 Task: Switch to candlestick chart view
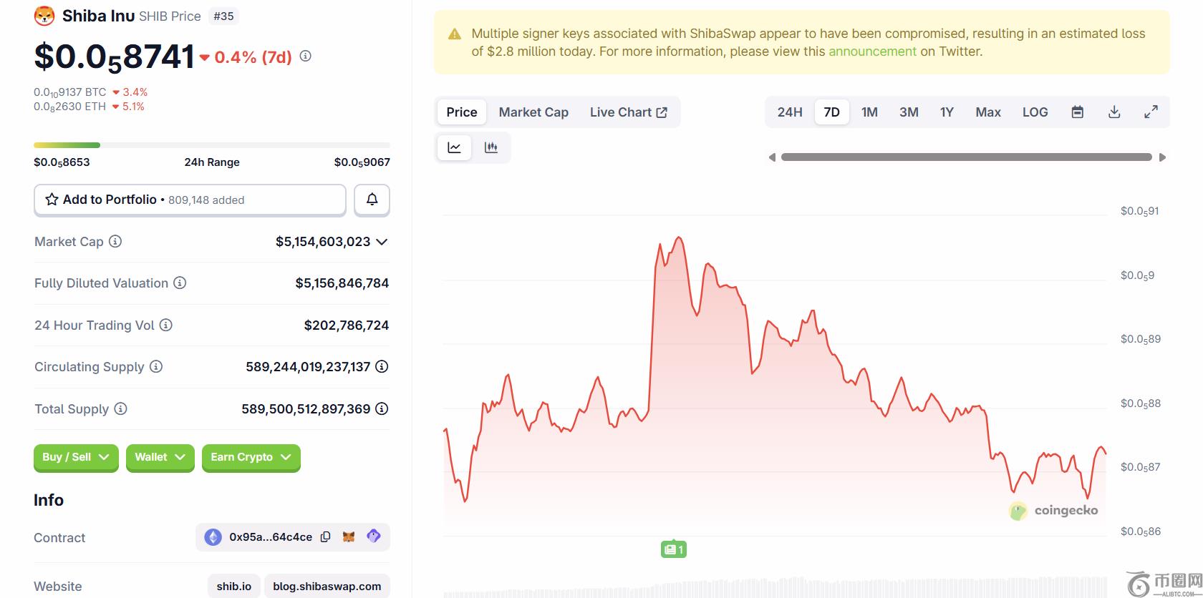(x=491, y=148)
